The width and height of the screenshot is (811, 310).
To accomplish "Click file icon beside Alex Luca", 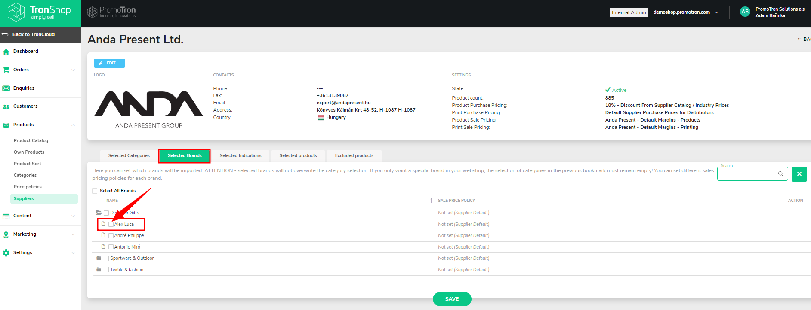I will pos(103,224).
